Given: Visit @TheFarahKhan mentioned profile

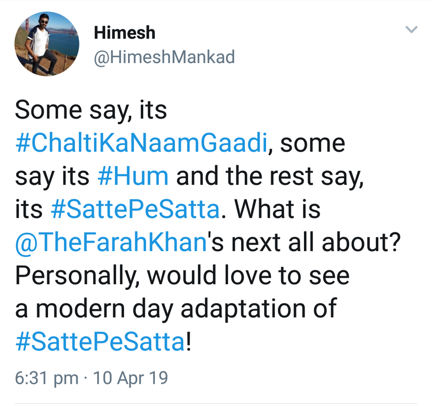Looking at the screenshot, I should [111, 242].
